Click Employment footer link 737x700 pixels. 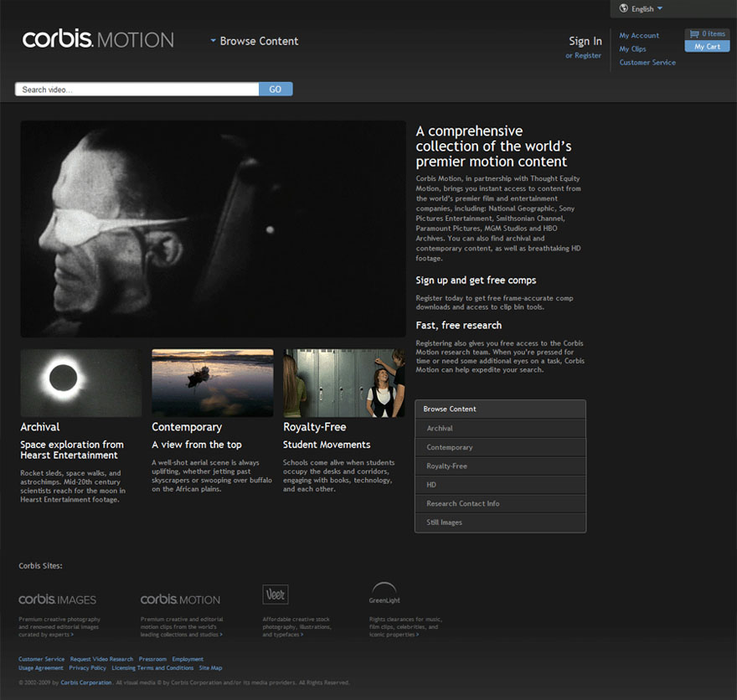coord(188,659)
